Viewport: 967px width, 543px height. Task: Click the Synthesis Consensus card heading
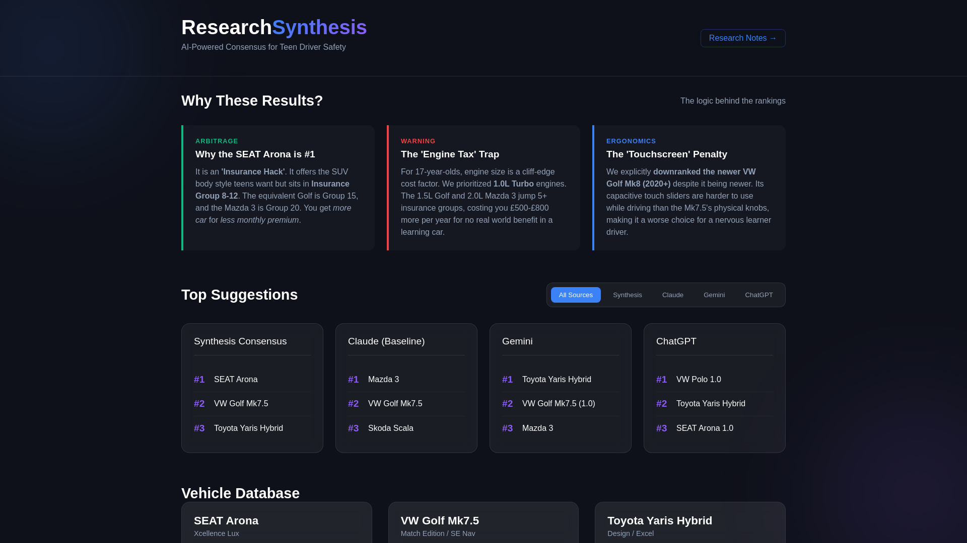[240, 341]
